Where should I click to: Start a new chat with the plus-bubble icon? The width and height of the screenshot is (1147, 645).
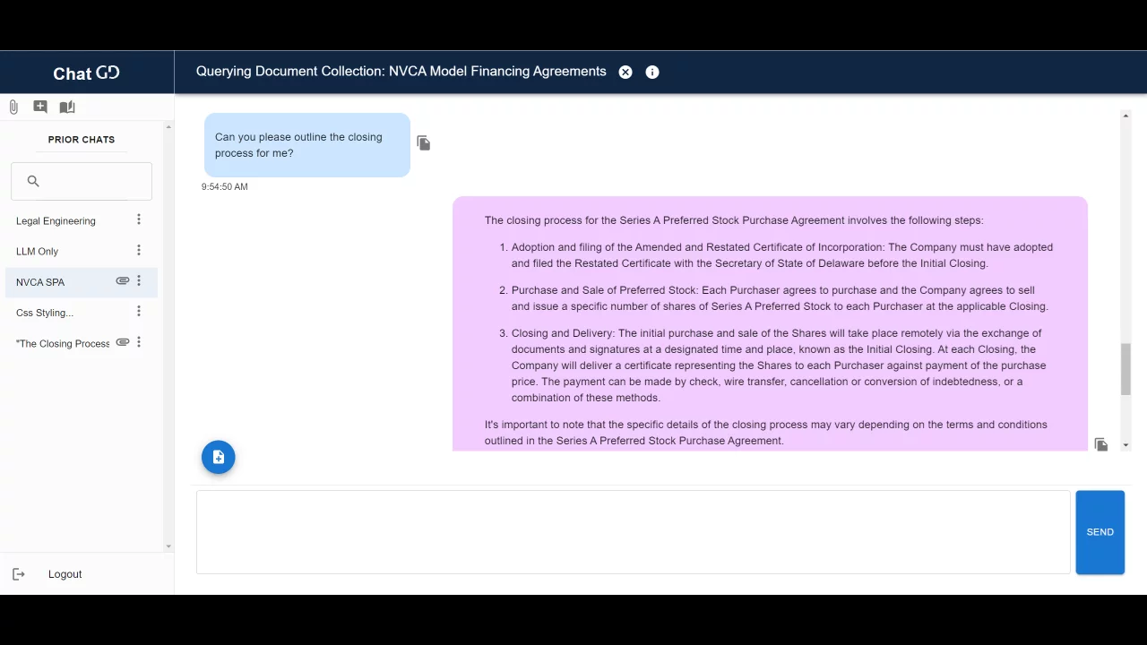(x=40, y=107)
